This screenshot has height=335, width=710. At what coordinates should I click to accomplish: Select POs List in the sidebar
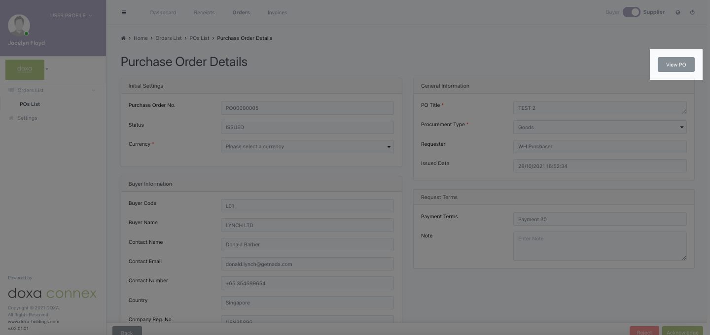point(30,104)
